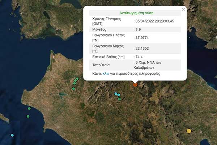The height and width of the screenshot is (145, 217).
Task: Select the green marker below the central cyan markers
Action: coord(120,99)
